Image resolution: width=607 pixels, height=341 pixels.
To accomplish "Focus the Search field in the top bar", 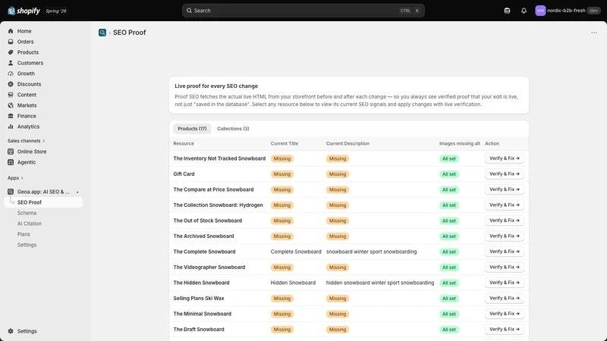I will [303, 11].
